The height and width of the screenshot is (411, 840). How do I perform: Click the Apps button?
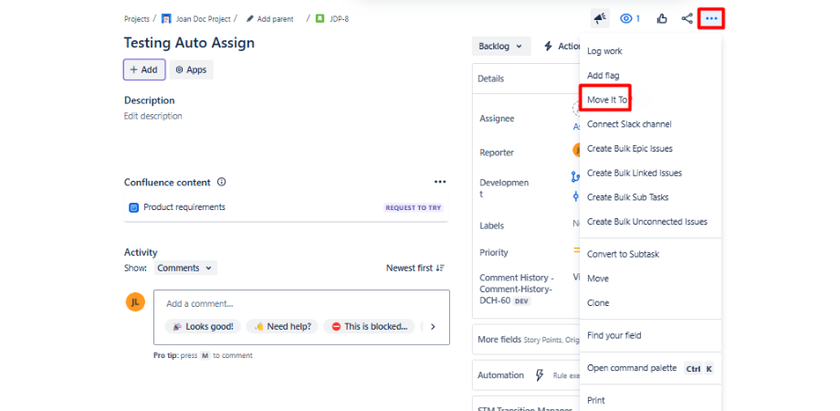(x=191, y=69)
